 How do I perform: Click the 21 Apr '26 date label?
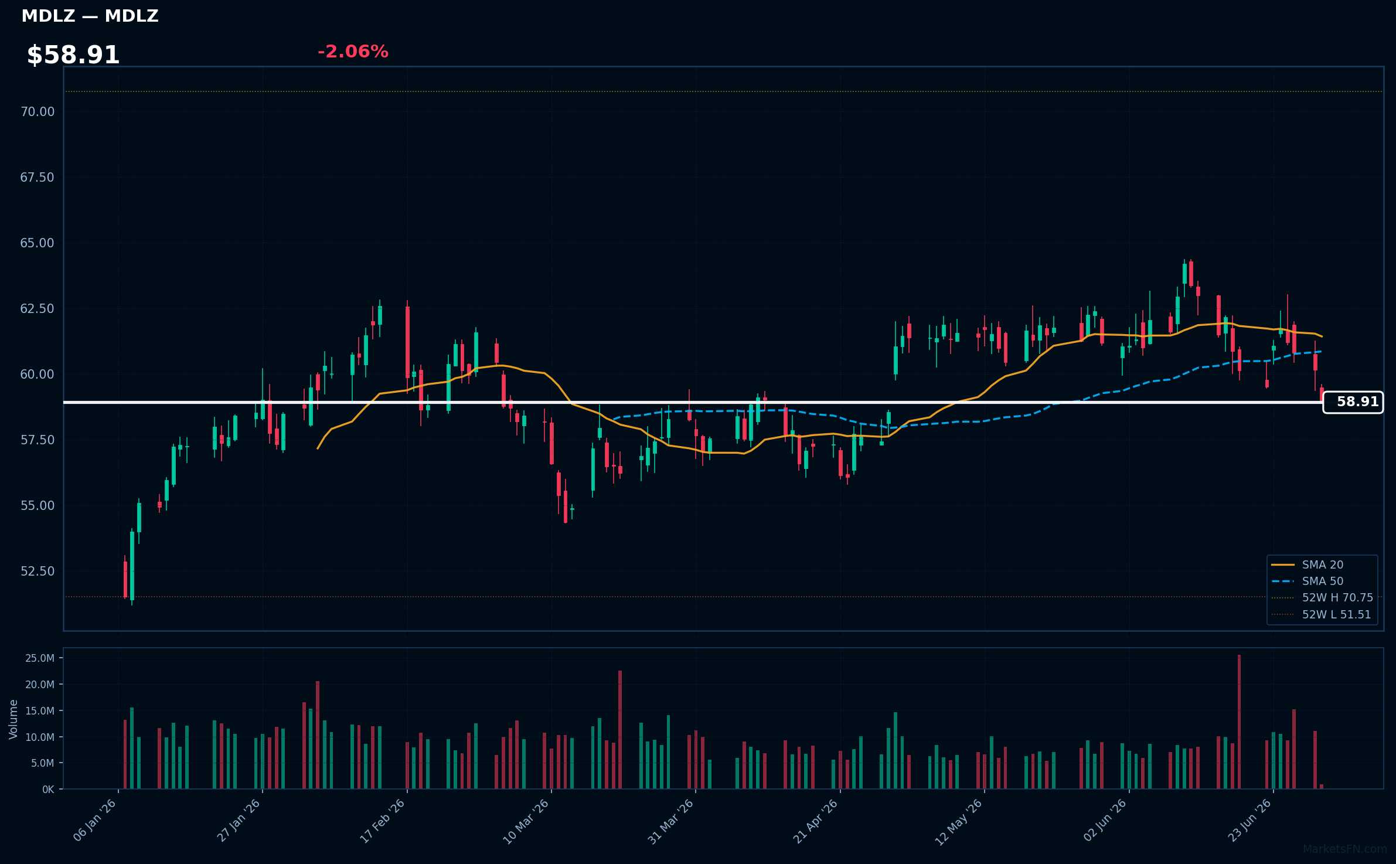point(815,821)
